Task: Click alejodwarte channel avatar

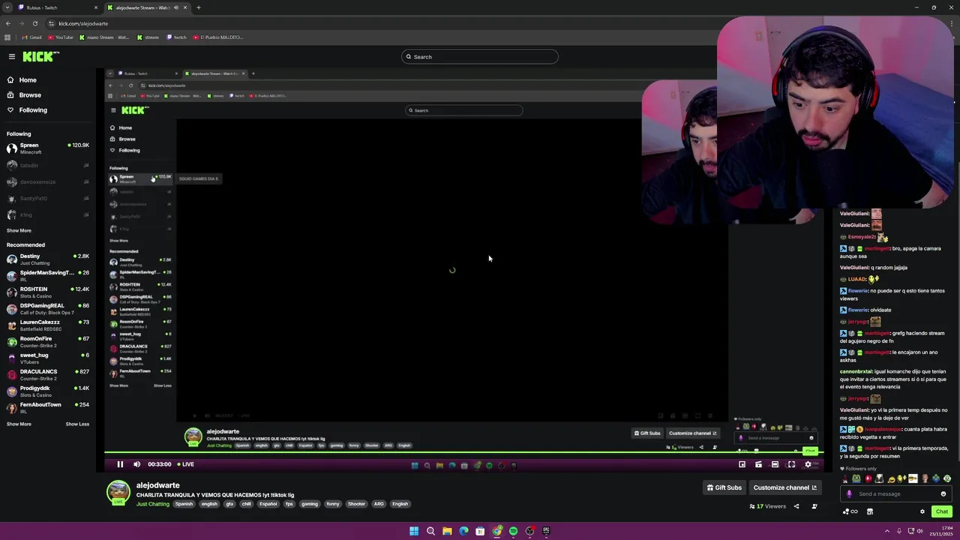Action: [x=118, y=492]
